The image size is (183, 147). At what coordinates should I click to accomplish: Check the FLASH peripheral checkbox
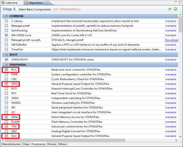(x=6, y=122)
